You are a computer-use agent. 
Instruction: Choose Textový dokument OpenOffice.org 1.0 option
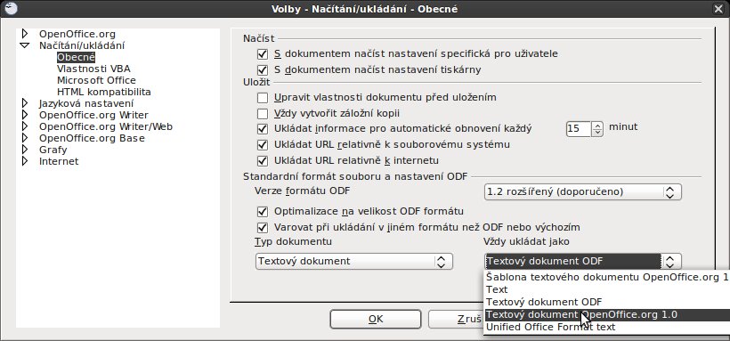[607, 314]
